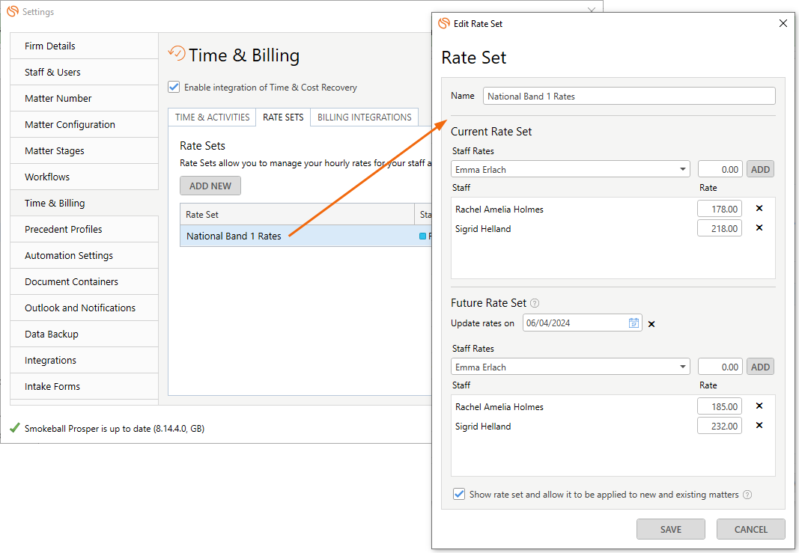Open Matter Configuration settings

click(84, 125)
